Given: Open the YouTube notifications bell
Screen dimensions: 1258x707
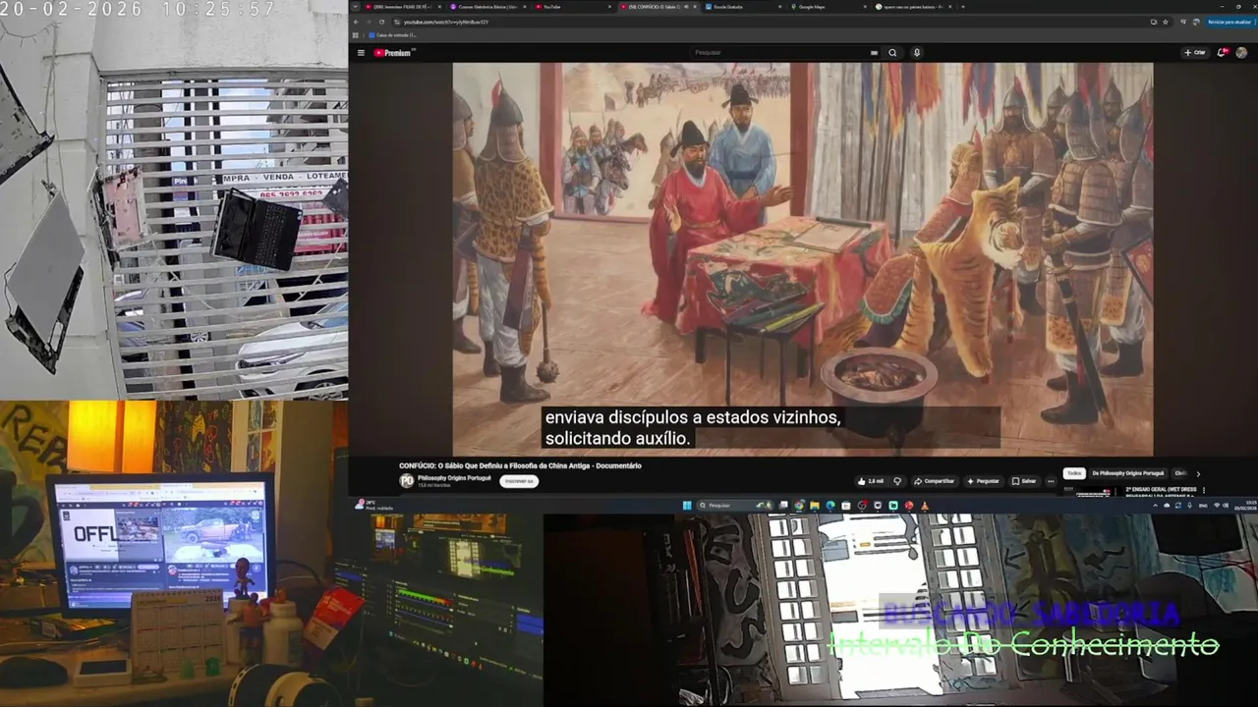Looking at the screenshot, I should [1223, 53].
